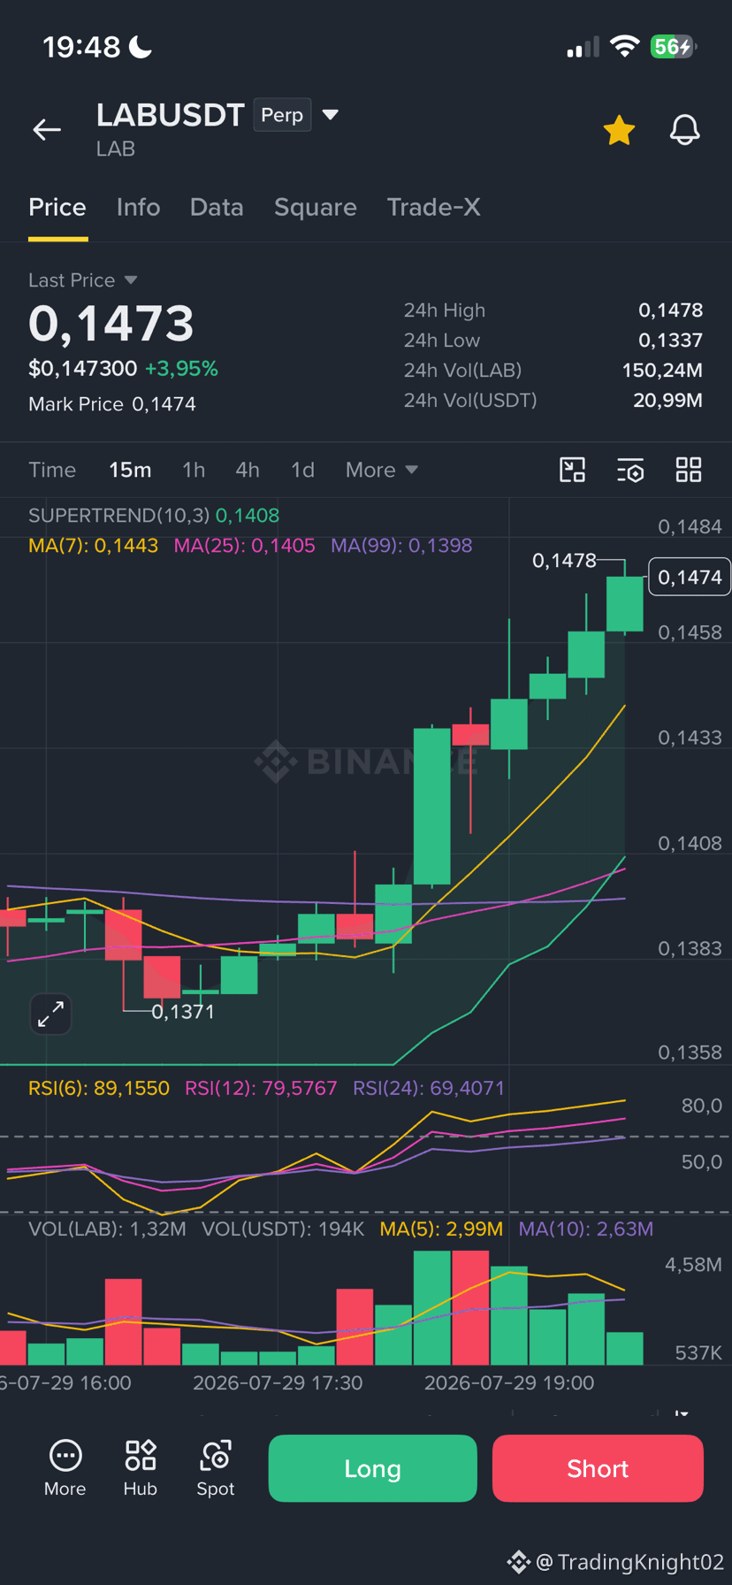Click the RSI(24): 69,4071 label
This screenshot has height=1585, width=732.
point(429,1088)
